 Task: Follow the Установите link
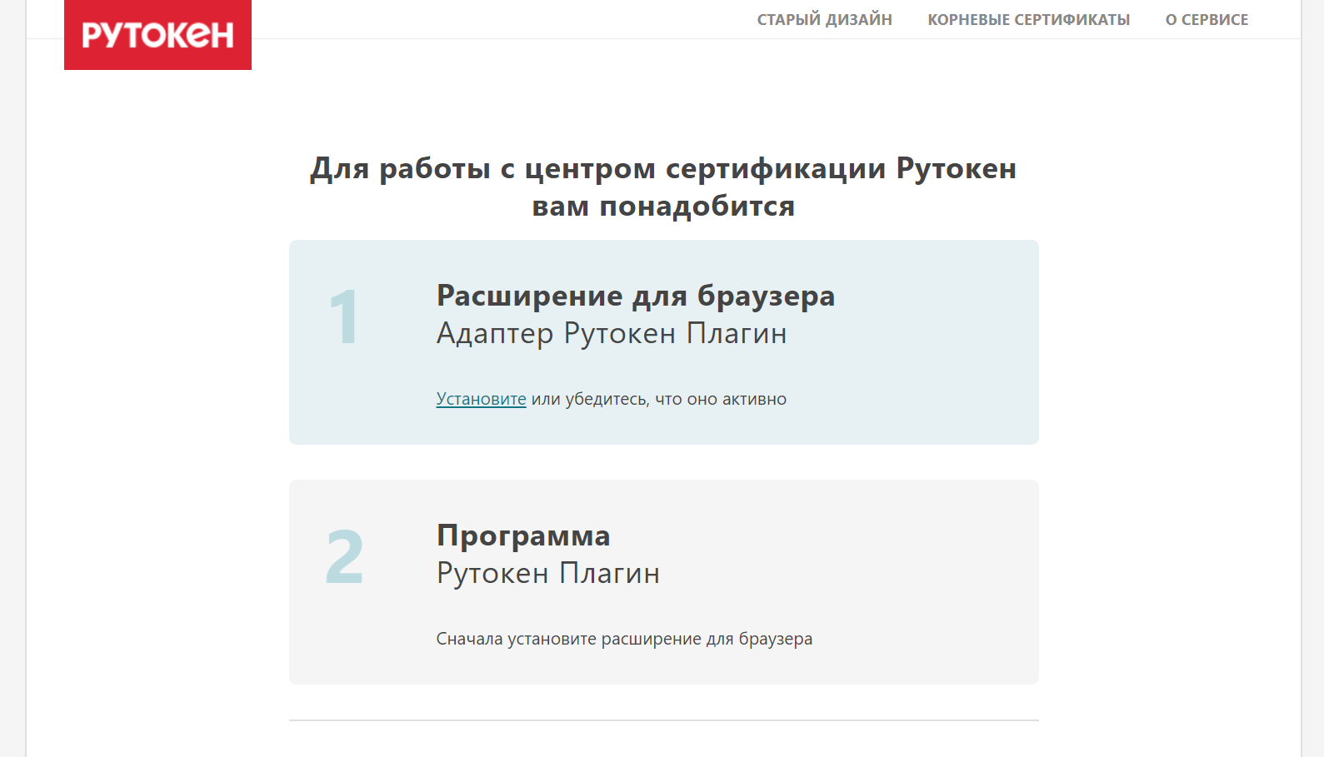481,399
